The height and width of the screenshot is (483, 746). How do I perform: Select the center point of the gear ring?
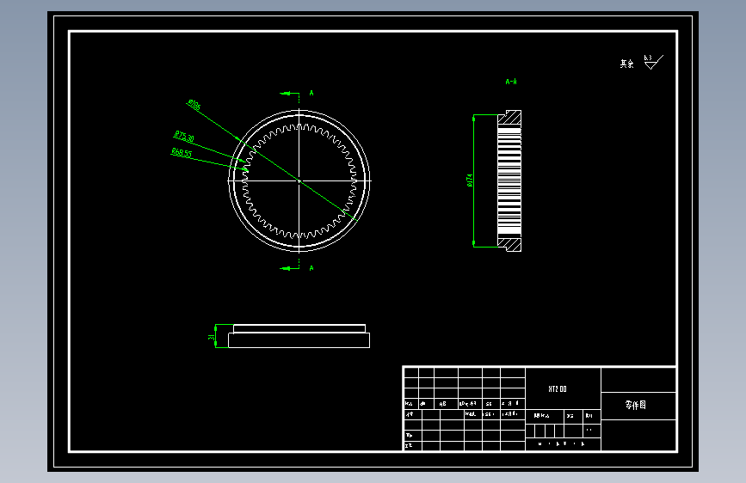point(299,180)
